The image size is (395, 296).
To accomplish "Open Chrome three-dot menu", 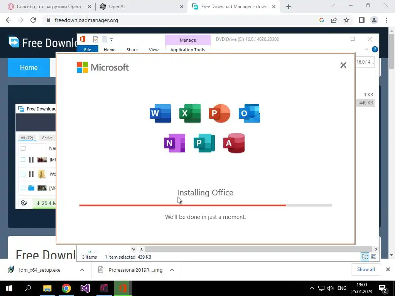I will (387, 20).
